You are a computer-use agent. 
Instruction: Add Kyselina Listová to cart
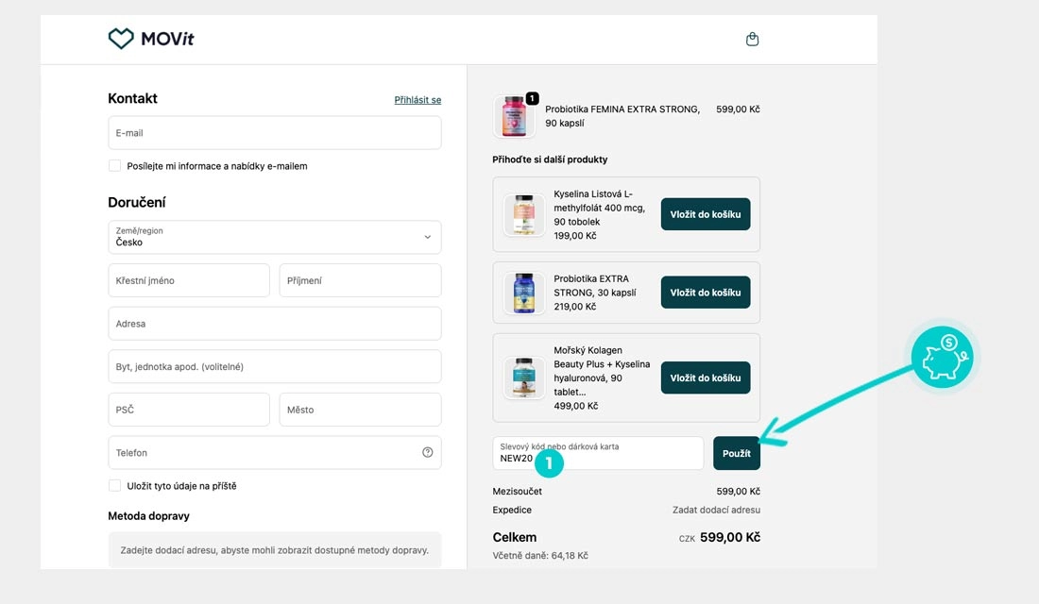706,214
